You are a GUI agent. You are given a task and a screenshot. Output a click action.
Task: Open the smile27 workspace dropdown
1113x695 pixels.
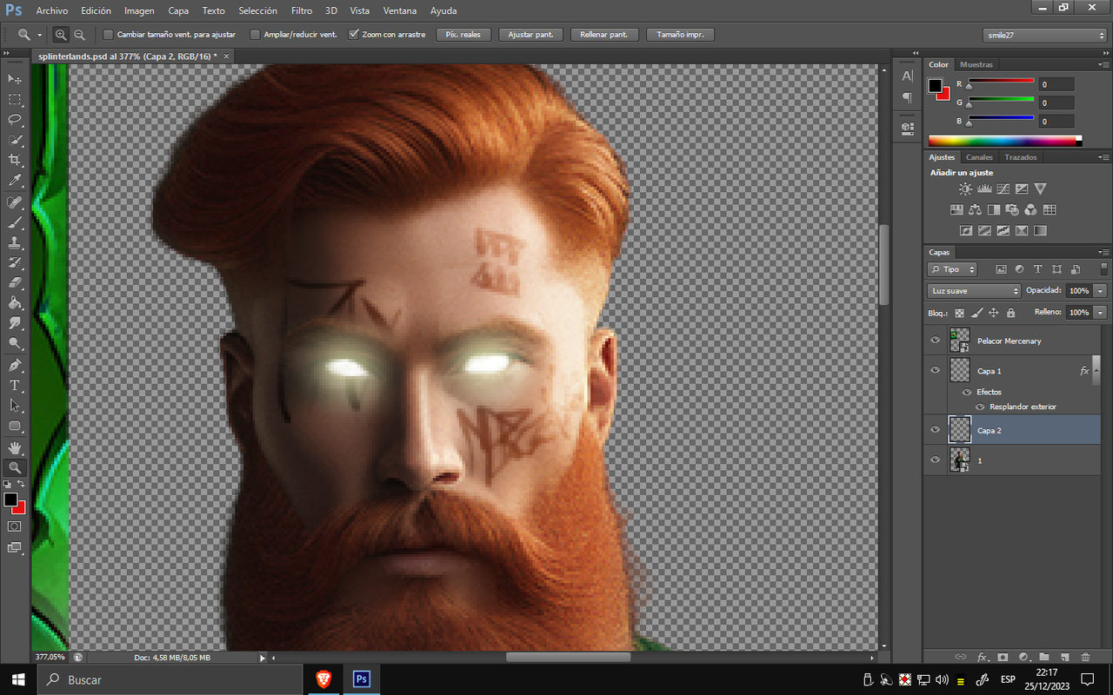[x=1044, y=35]
